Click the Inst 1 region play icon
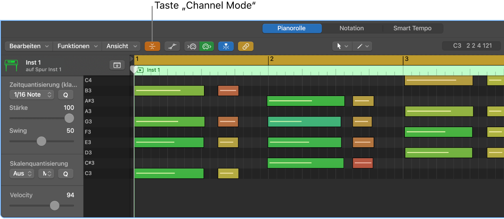504x219 pixels. (x=140, y=70)
